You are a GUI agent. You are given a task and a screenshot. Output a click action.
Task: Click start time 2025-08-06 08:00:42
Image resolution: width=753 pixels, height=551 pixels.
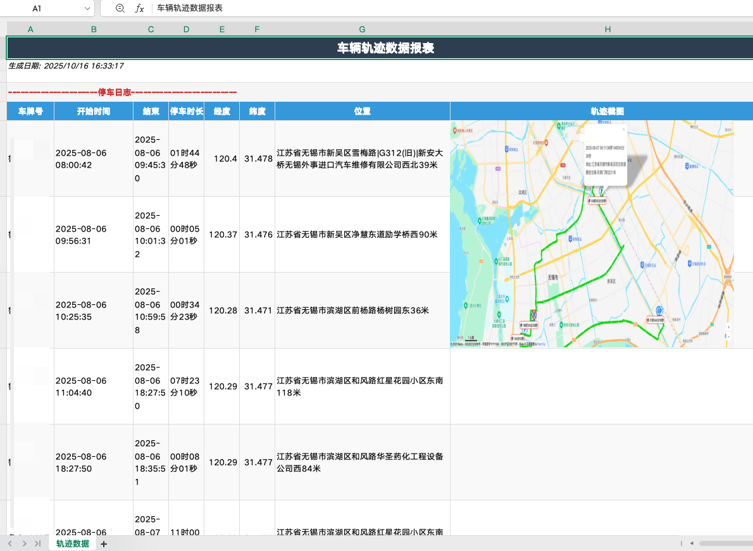pyautogui.click(x=94, y=159)
